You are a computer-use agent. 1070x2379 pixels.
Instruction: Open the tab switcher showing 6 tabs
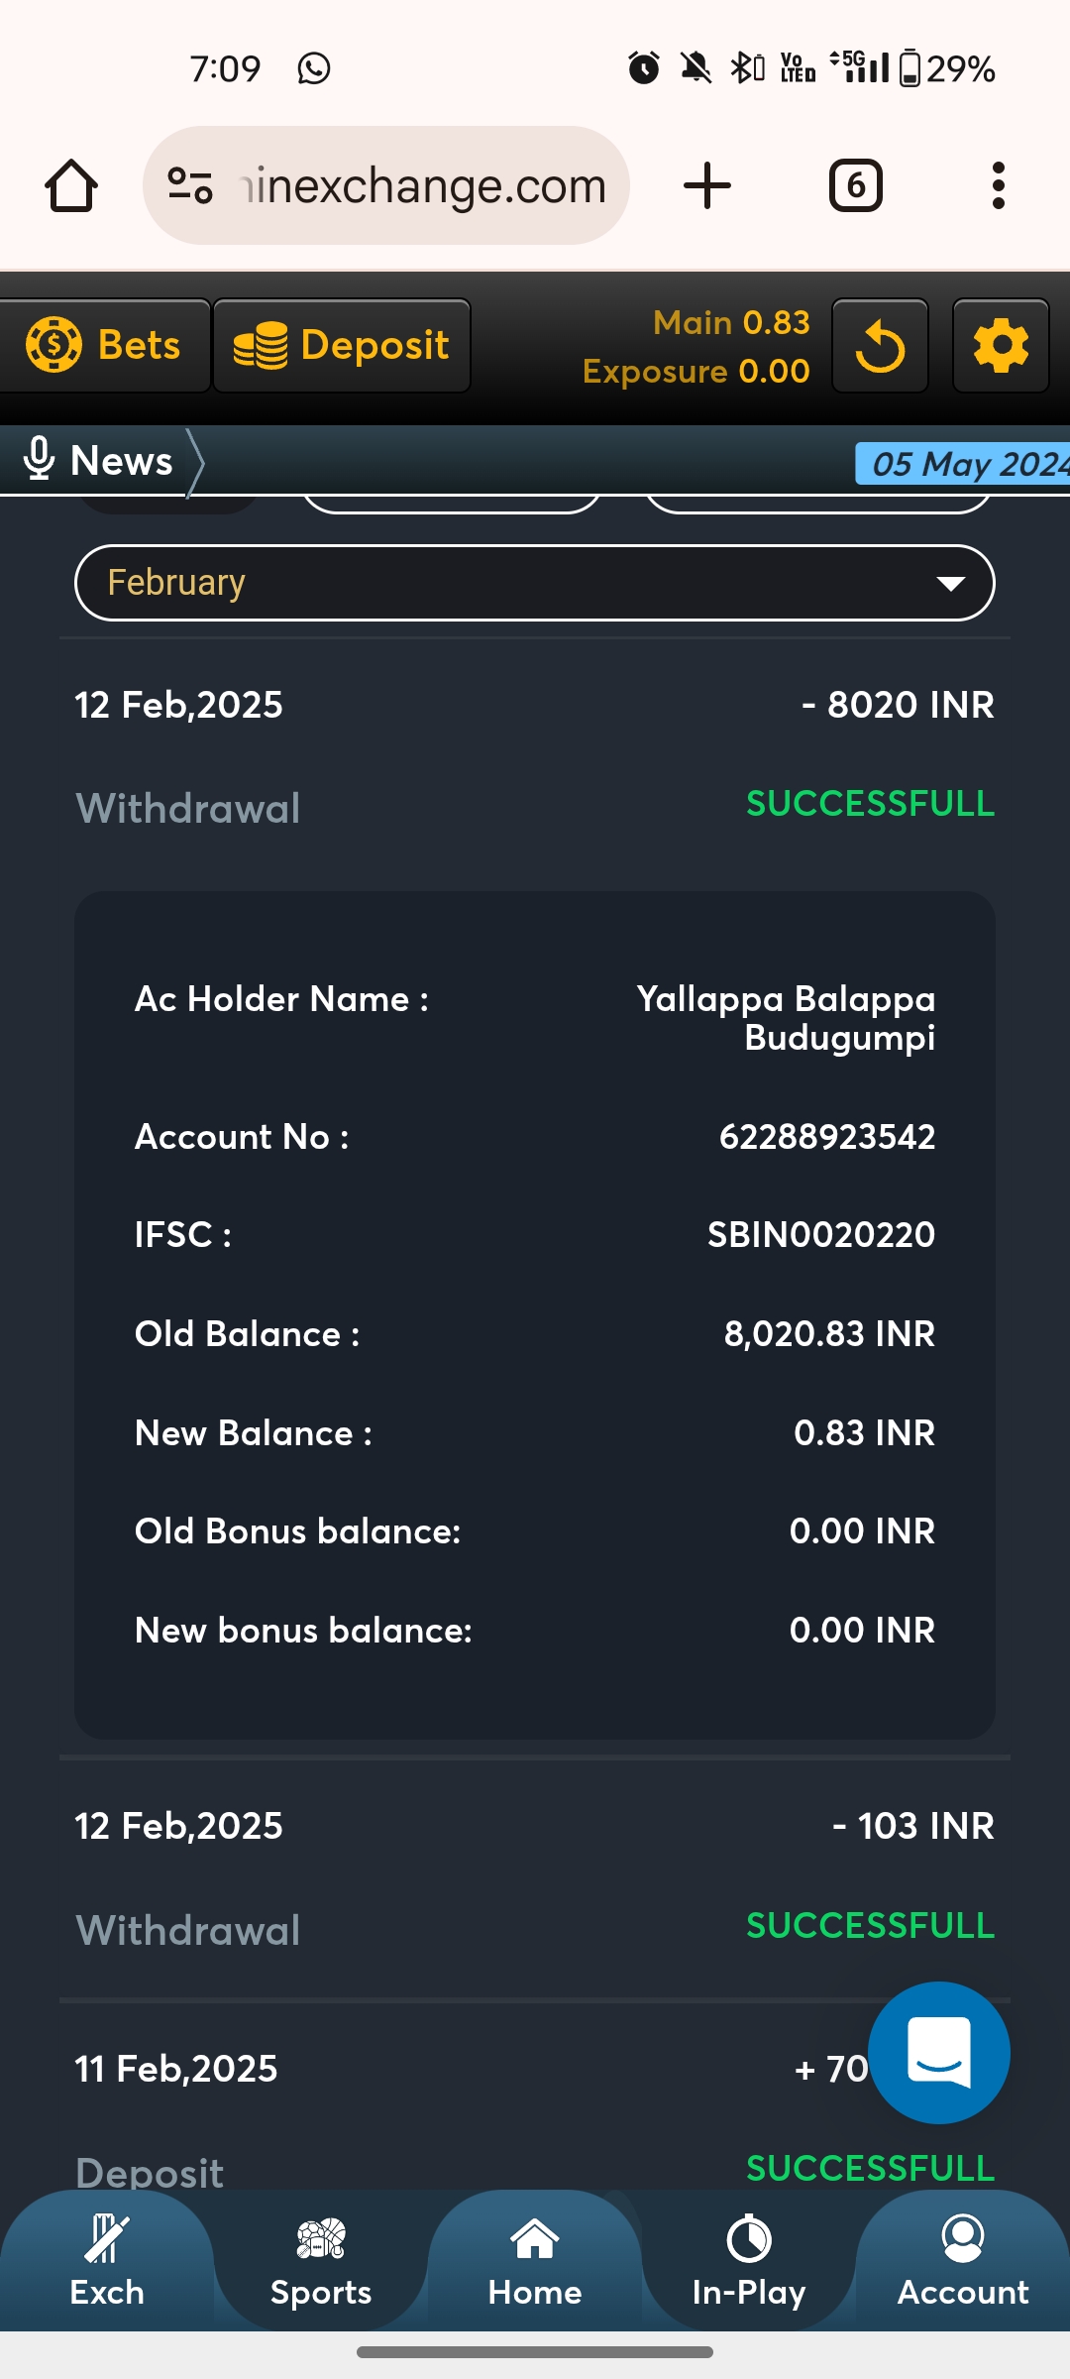(x=855, y=186)
